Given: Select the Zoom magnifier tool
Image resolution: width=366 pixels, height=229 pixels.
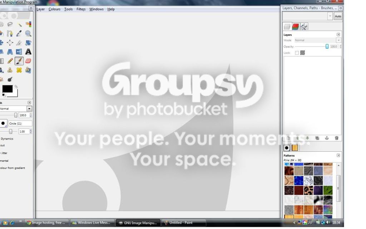Looking at the screenshot, I should click(x=28, y=34).
